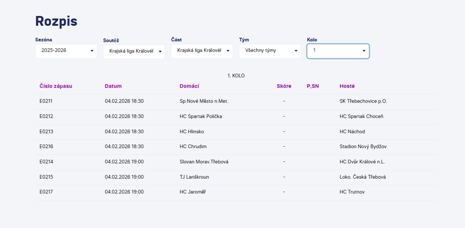Expand the Soutěž dropdown

click(x=134, y=52)
